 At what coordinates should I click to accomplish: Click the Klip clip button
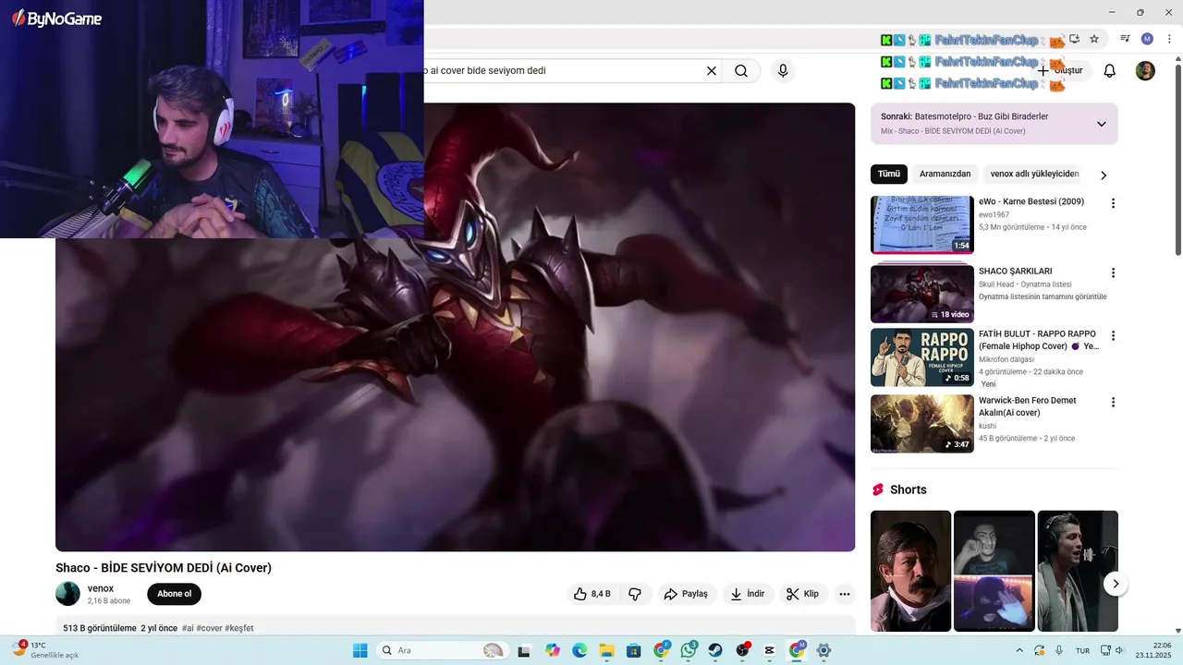(x=802, y=594)
